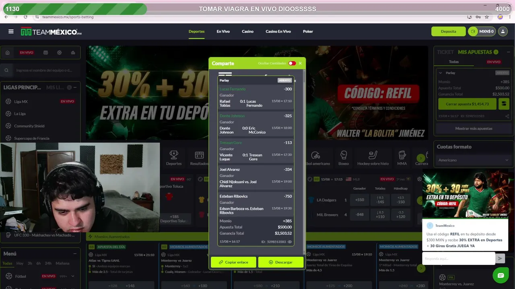Pick LA Dodgers Ganador odds +550
Image resolution: width=515 pixels, height=289 pixels.
point(360,200)
